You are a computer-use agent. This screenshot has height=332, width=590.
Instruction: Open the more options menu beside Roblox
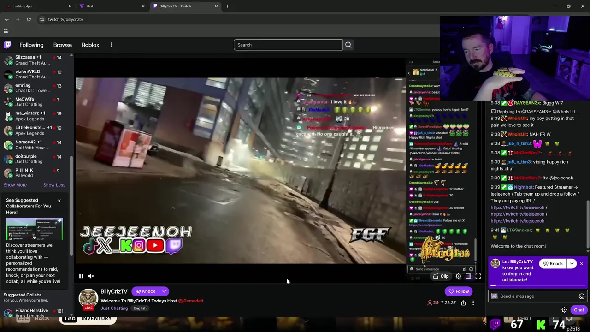(111, 45)
